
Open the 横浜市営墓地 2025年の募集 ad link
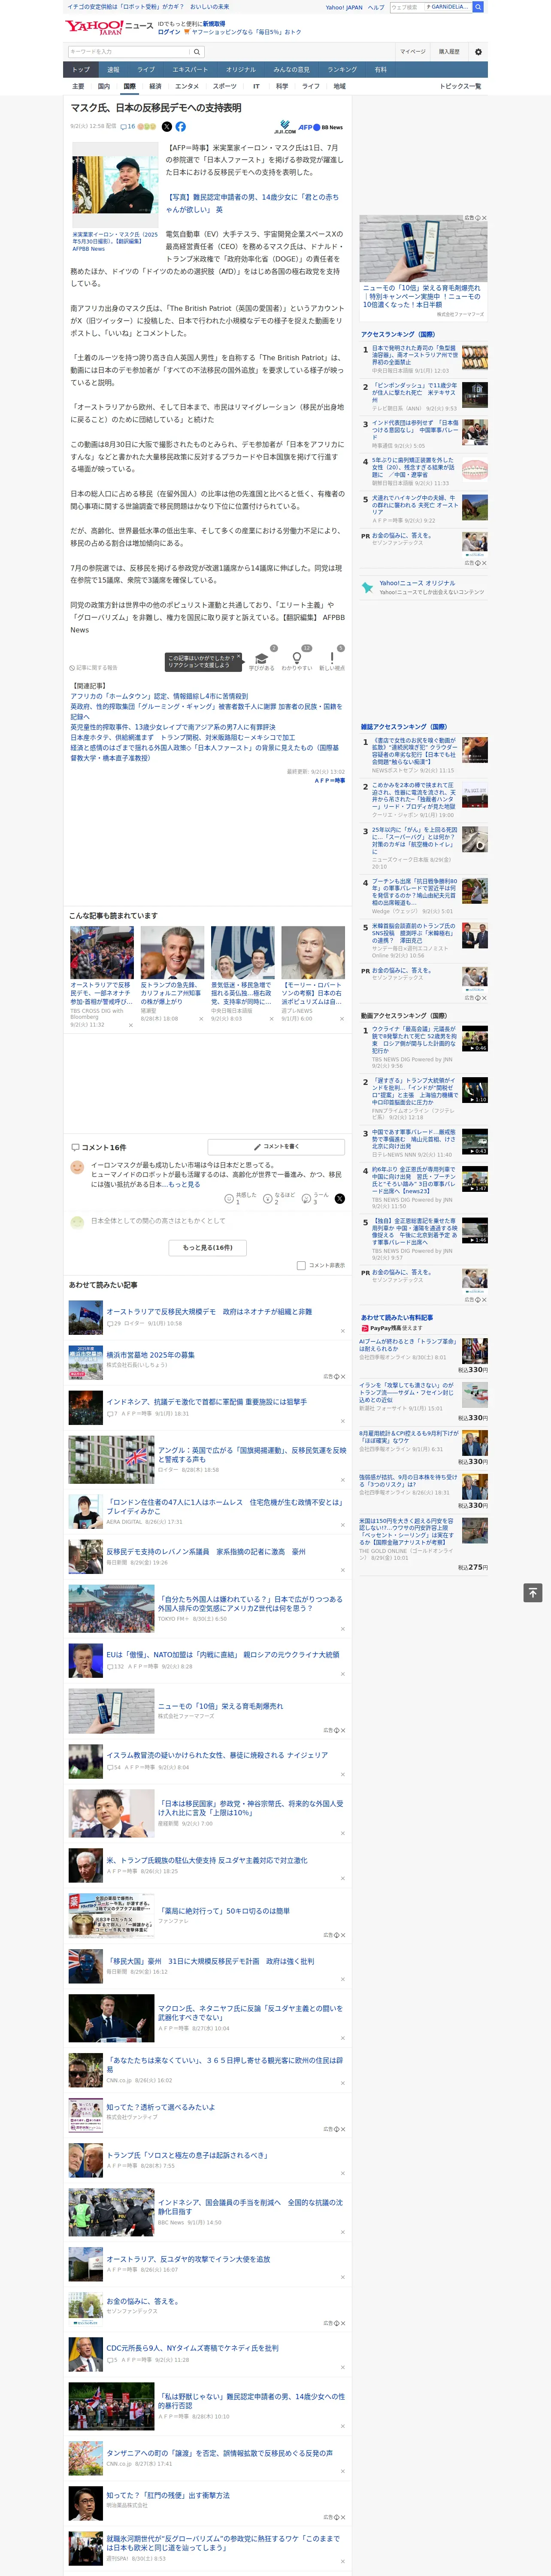[151, 1355]
